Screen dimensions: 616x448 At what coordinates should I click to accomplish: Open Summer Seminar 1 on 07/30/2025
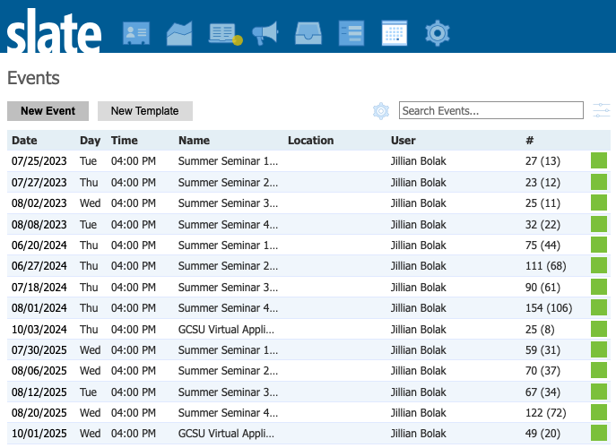(228, 350)
